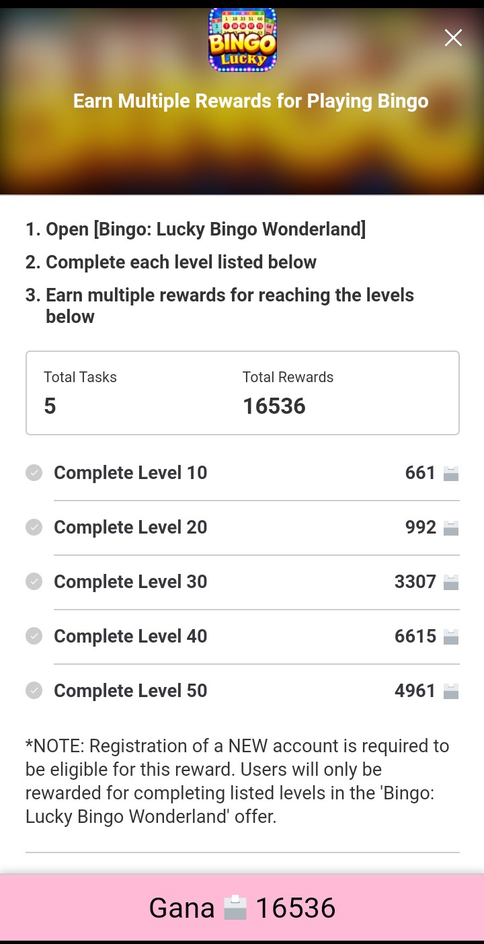The width and height of the screenshot is (484, 944).
Task: Tap the reward icon beside 3307
Action: click(451, 583)
